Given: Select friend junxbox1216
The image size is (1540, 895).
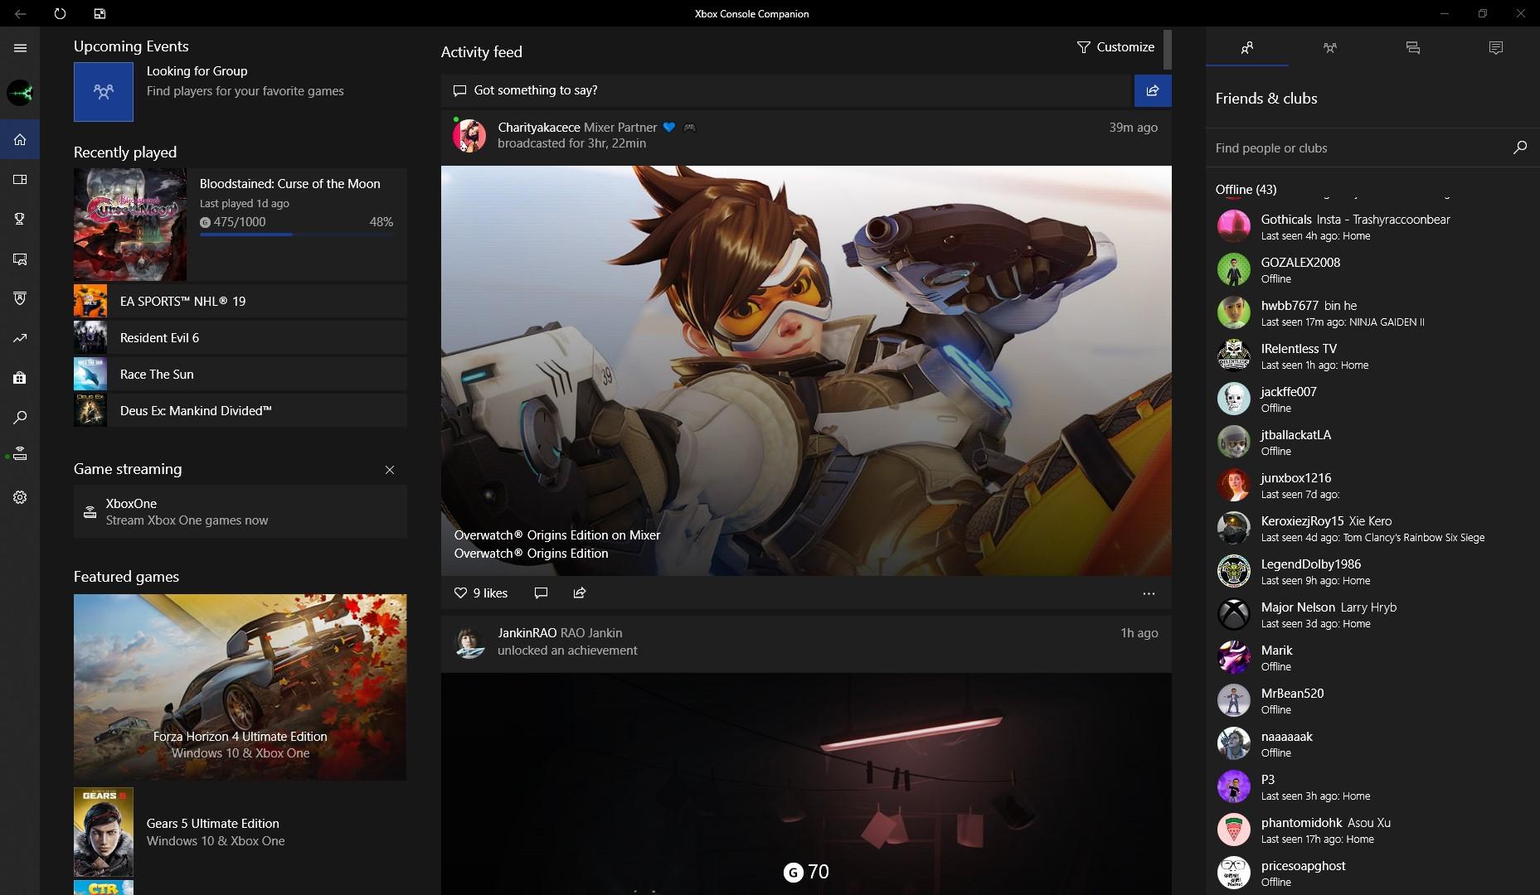Looking at the screenshot, I should click(1372, 485).
